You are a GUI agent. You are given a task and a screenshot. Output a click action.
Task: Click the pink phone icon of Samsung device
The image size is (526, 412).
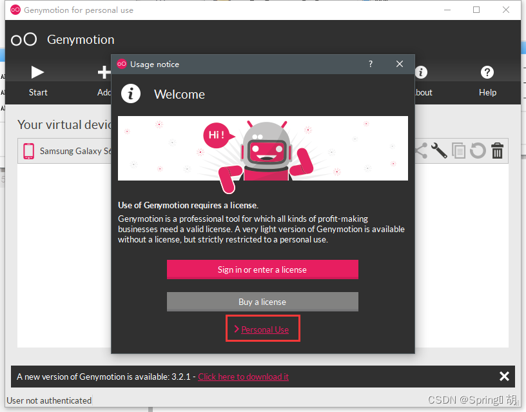pyautogui.click(x=29, y=151)
